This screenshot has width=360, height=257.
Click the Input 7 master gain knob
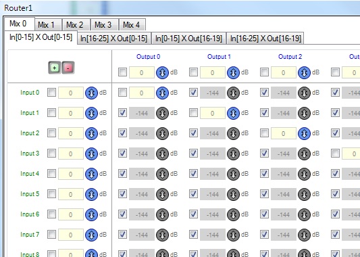coord(91,235)
